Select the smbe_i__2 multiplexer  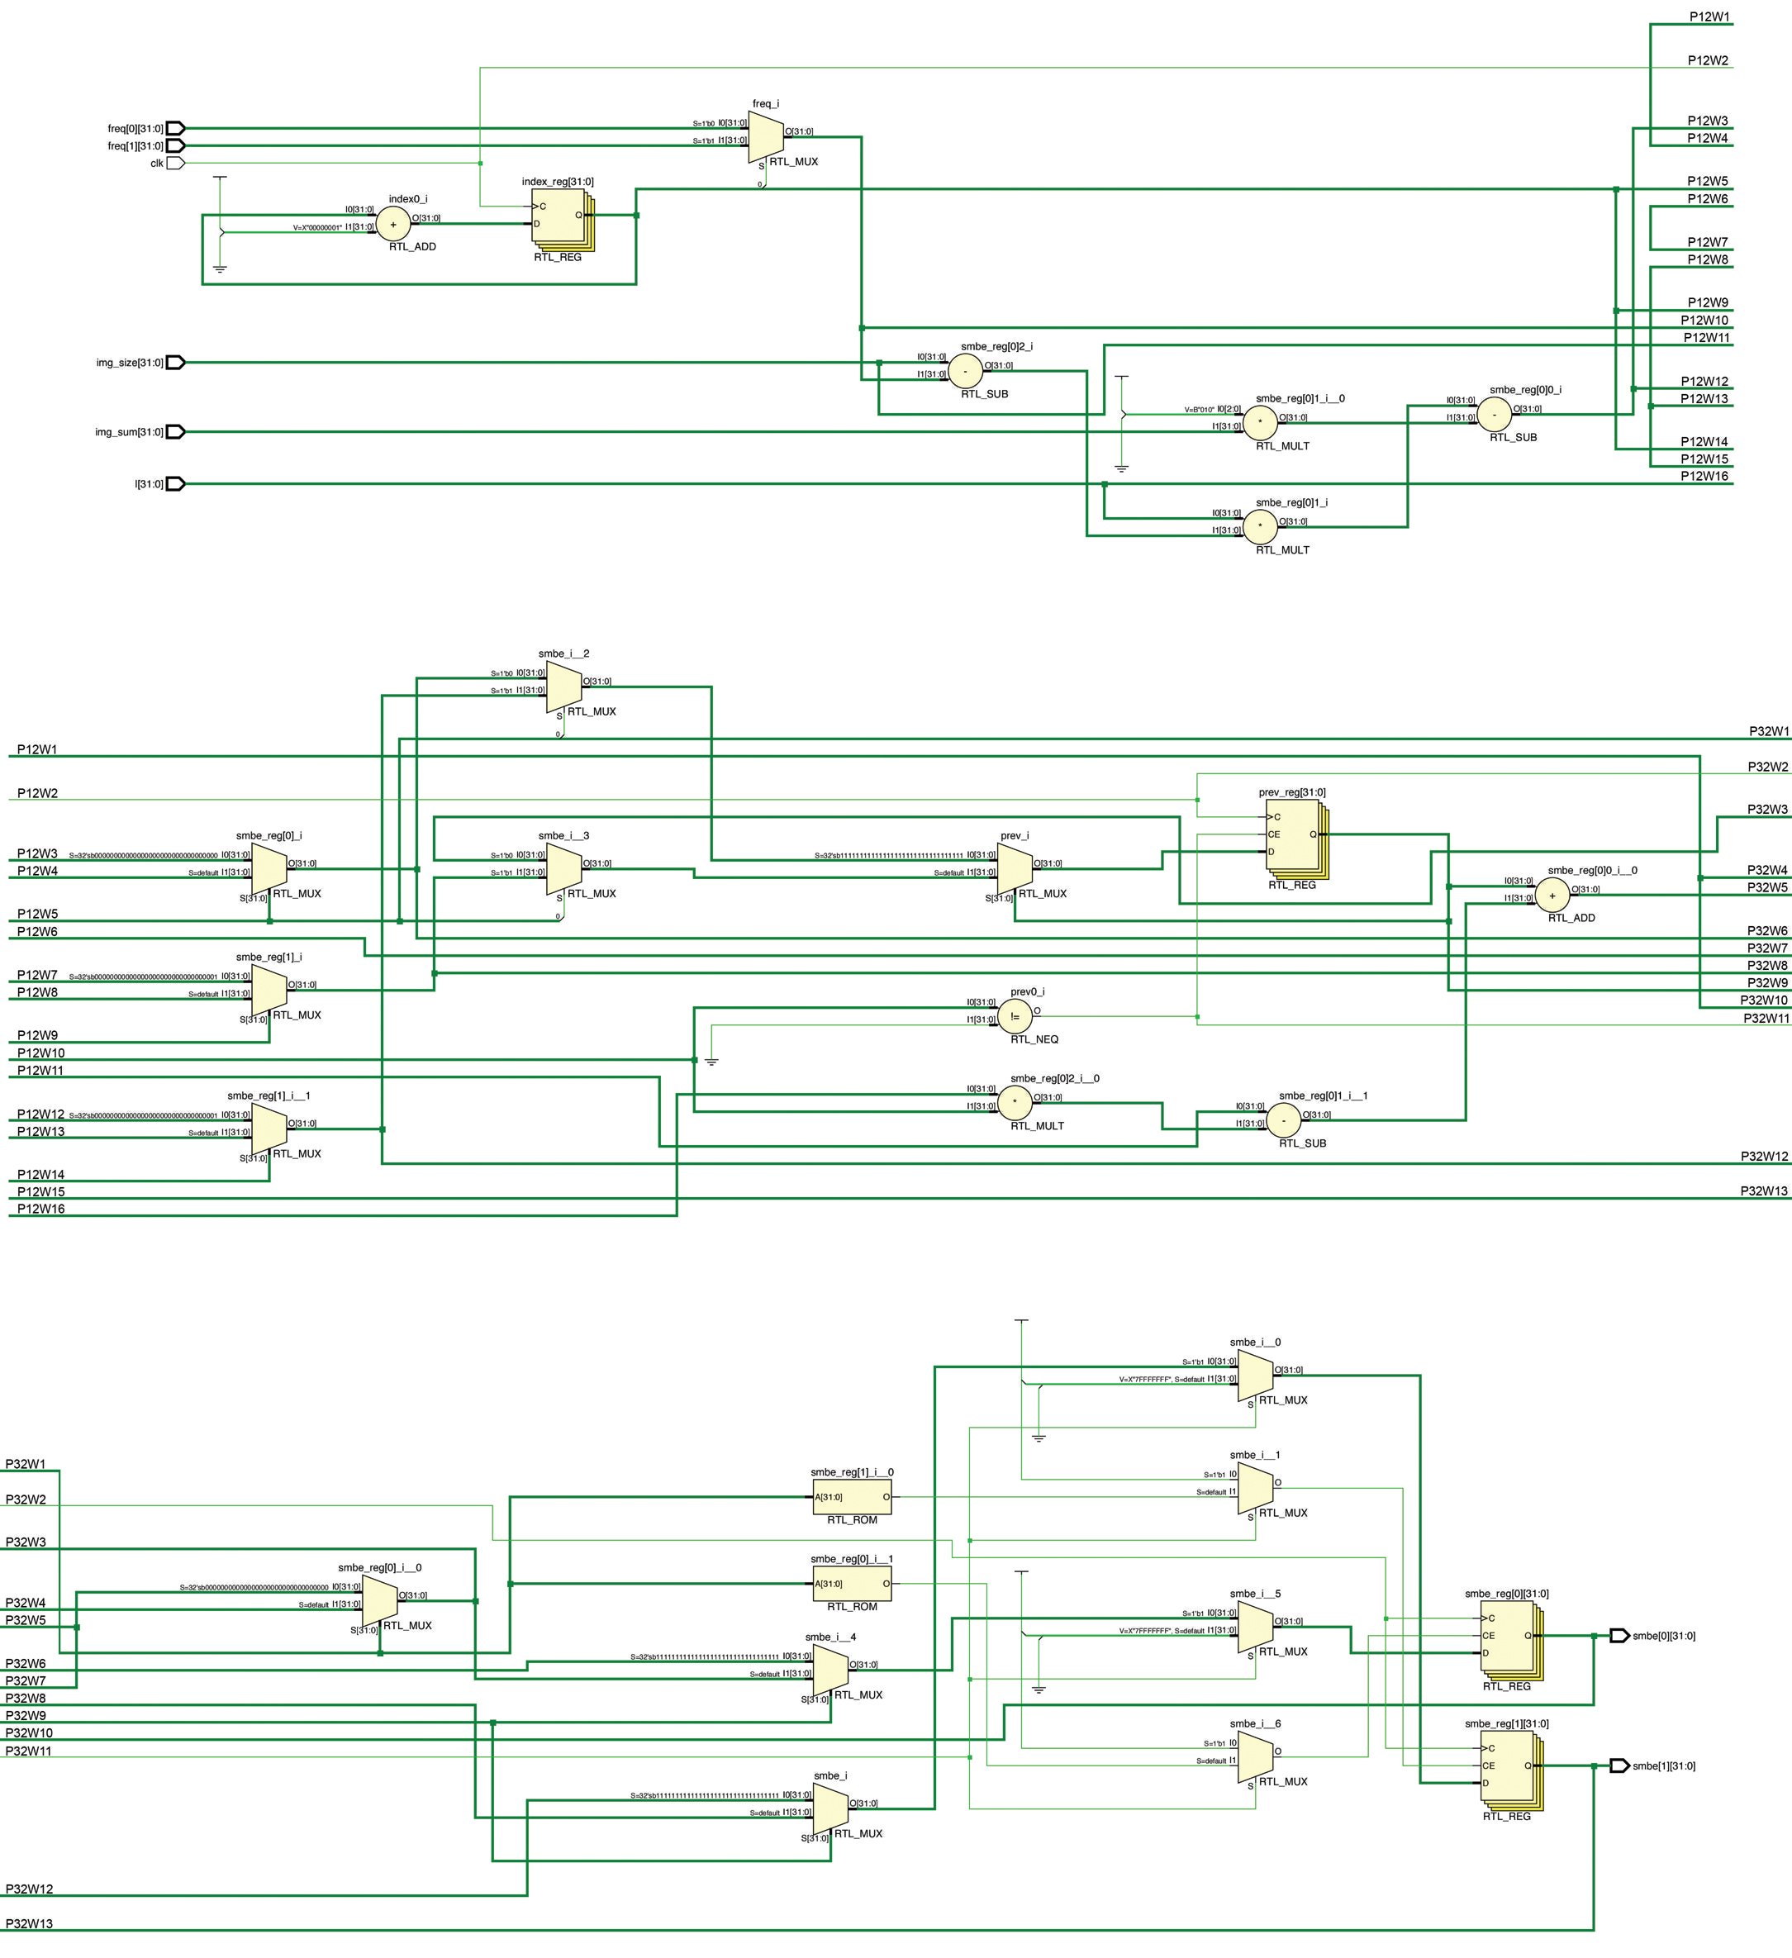[564, 687]
